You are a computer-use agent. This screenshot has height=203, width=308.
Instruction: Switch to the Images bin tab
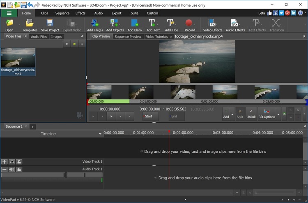pos(57,37)
